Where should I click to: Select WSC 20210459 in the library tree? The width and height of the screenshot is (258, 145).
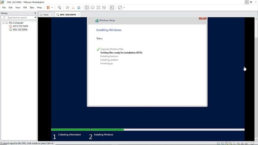(x=20, y=29)
